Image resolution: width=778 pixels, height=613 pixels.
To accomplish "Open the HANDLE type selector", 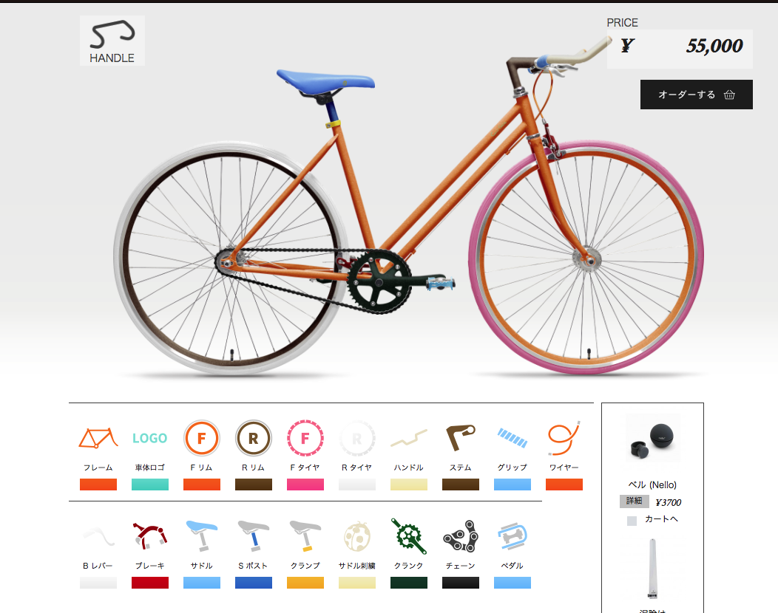I will [x=112, y=41].
